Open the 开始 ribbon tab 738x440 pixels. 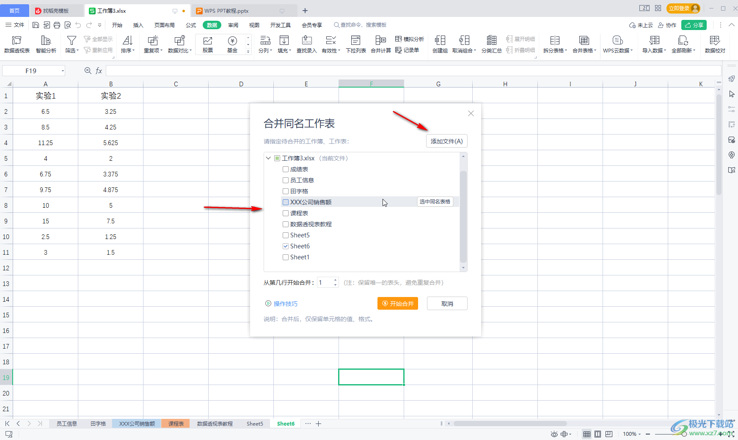tap(117, 25)
